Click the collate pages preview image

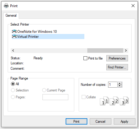click(x=114, y=101)
